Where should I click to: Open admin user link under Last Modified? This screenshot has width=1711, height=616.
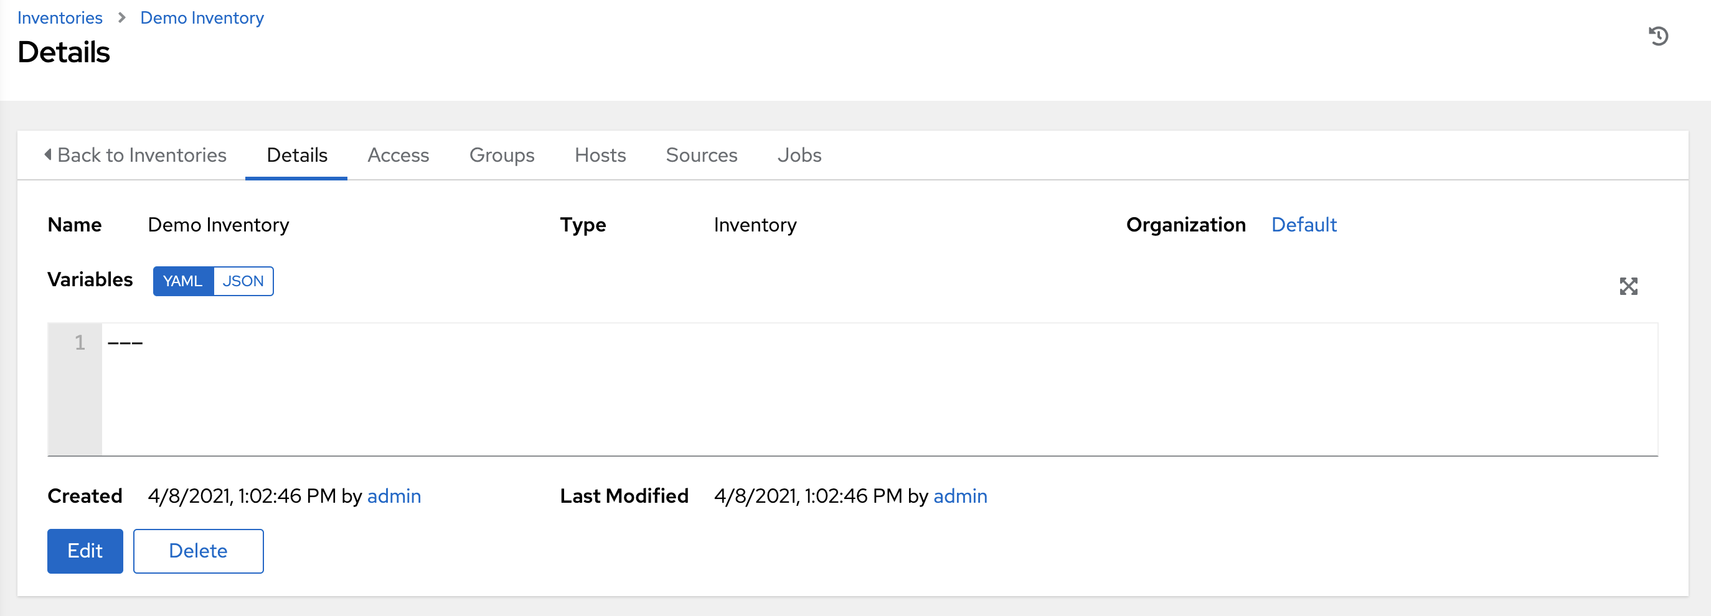coord(959,496)
